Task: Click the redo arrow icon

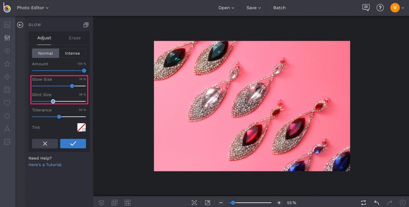Action: pos(390,203)
